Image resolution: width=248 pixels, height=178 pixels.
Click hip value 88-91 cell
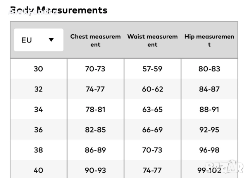pyautogui.click(x=209, y=109)
